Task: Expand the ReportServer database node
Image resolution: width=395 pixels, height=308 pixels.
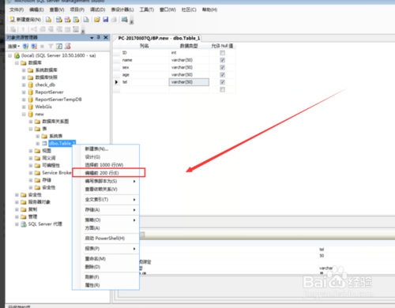Action: [x=24, y=92]
